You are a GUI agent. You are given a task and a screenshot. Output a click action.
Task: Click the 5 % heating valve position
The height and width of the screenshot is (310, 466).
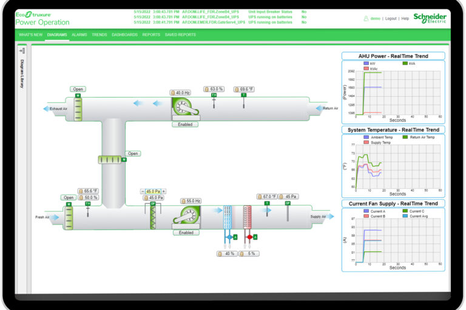pos(249,254)
